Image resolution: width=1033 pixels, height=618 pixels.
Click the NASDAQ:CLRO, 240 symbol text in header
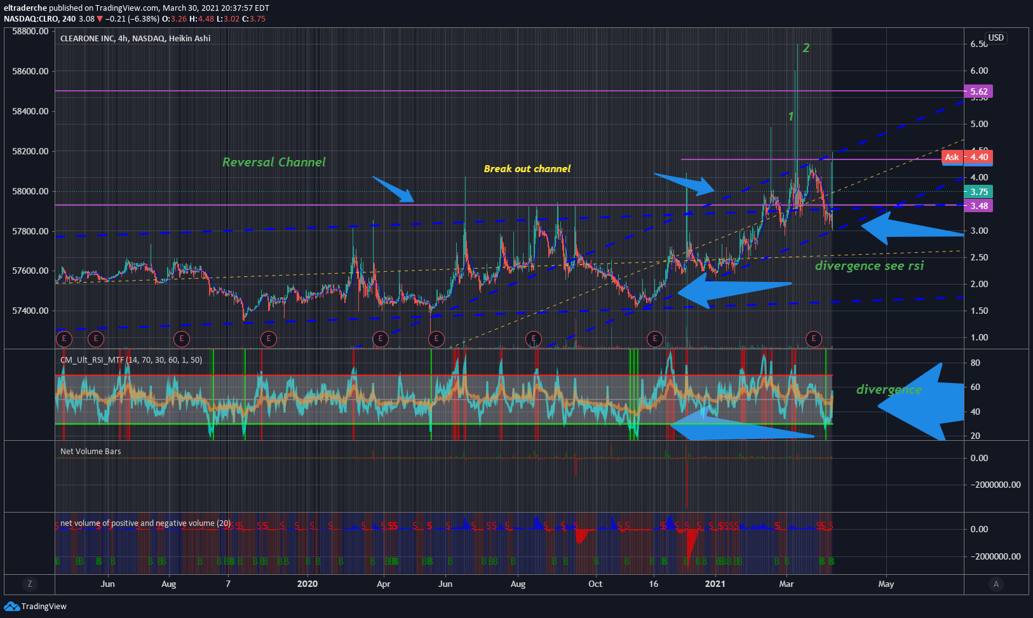40,18
